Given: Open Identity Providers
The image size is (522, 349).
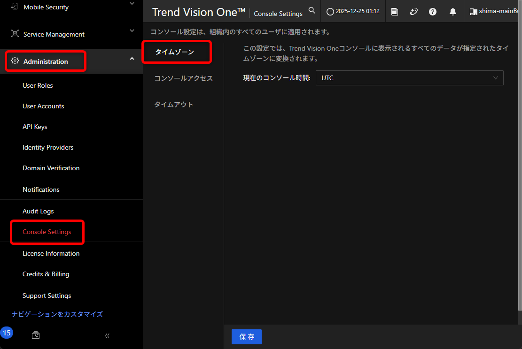Looking at the screenshot, I should pyautogui.click(x=48, y=147).
